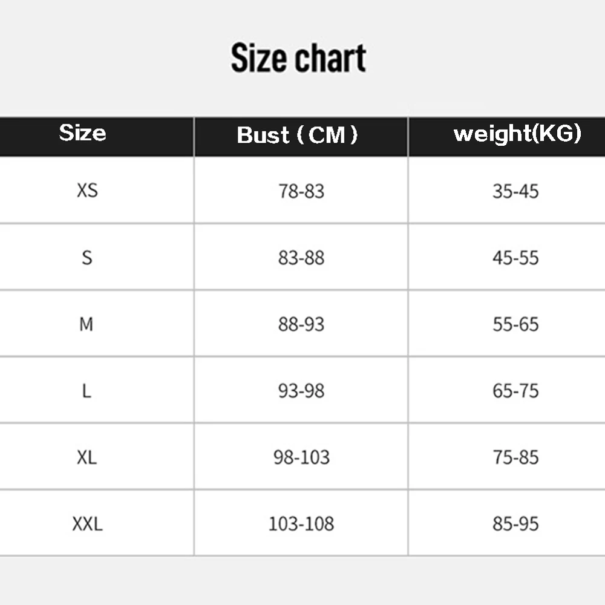Select the 55-65 weight cell
The image size is (605, 605).
click(x=515, y=324)
